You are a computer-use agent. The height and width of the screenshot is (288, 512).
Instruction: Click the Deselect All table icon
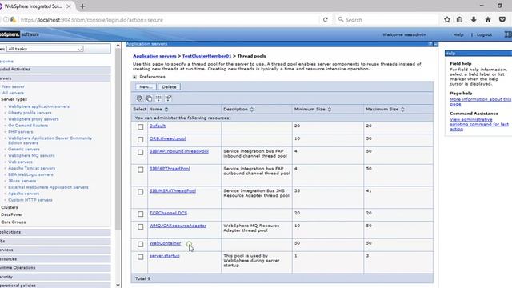click(149, 98)
